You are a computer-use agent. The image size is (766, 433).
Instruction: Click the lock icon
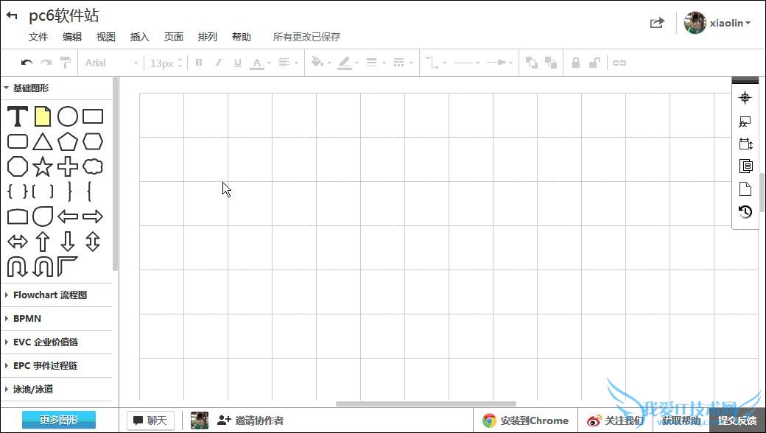(576, 63)
